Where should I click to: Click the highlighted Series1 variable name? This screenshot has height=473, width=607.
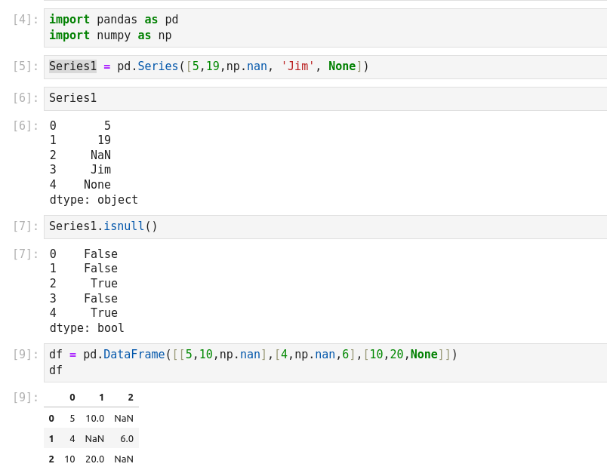pos(72,66)
